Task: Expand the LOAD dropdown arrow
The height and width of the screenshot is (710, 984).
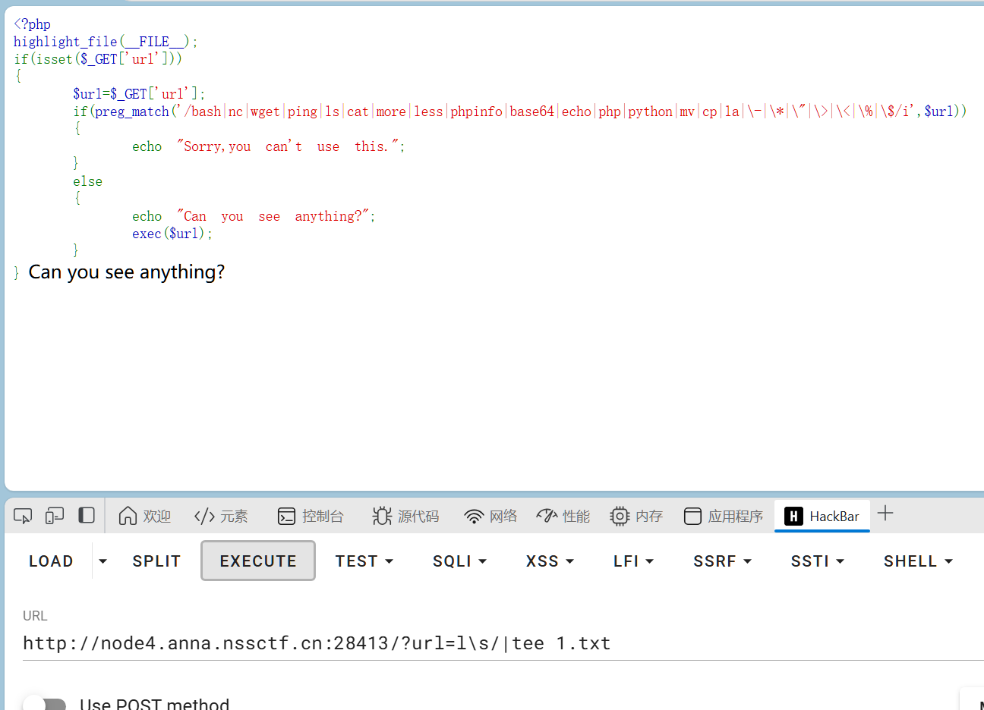Action: click(102, 561)
